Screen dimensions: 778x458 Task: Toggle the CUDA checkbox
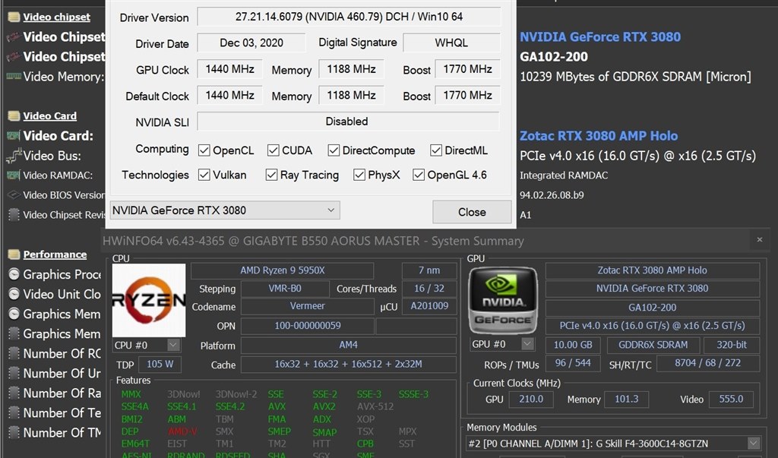click(x=273, y=150)
